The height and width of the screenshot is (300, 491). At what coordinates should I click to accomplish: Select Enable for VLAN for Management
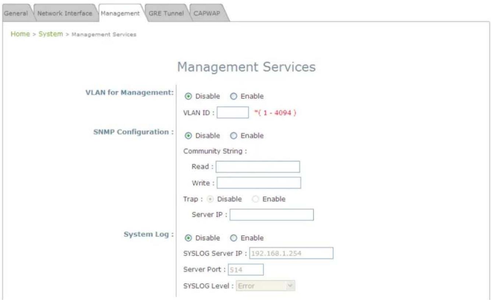click(x=233, y=96)
